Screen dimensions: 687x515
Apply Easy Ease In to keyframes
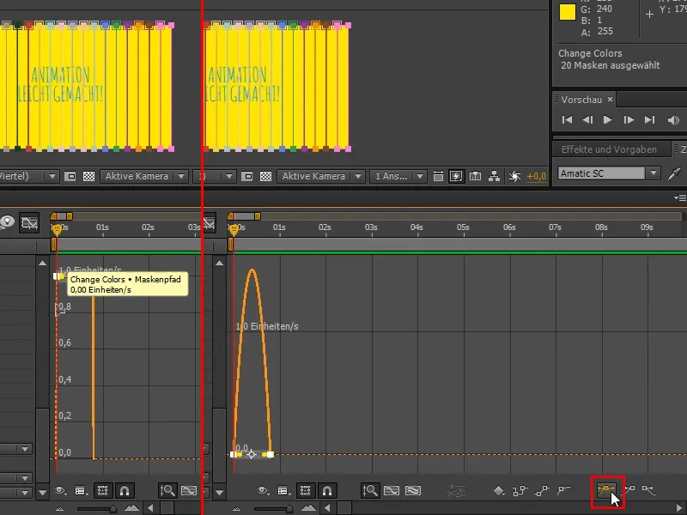coord(630,490)
